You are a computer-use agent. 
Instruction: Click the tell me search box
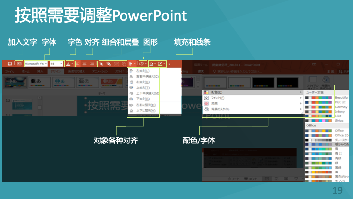[237, 72]
